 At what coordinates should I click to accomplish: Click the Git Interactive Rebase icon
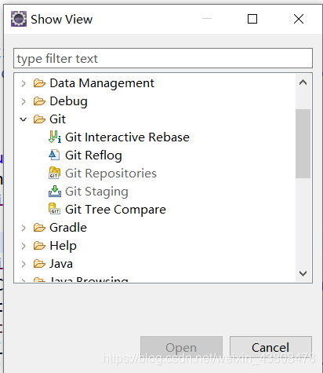[55, 137]
